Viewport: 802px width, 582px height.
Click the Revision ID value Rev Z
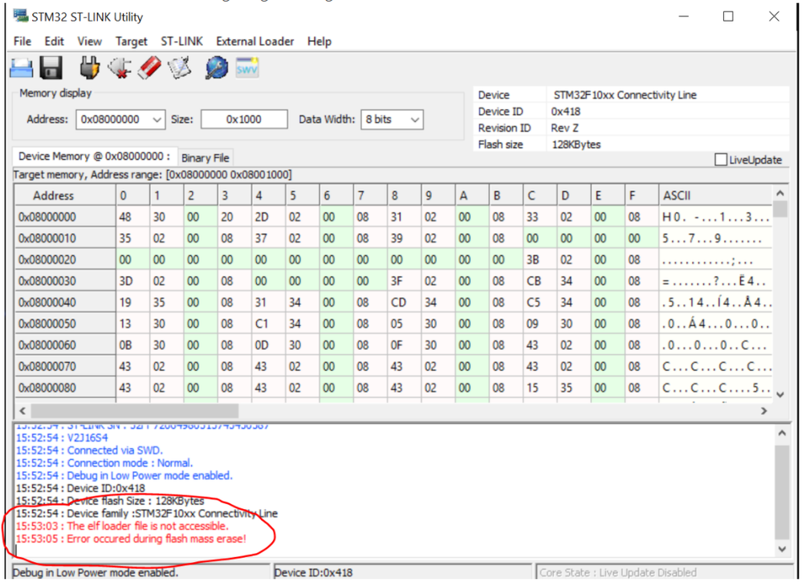pos(564,128)
